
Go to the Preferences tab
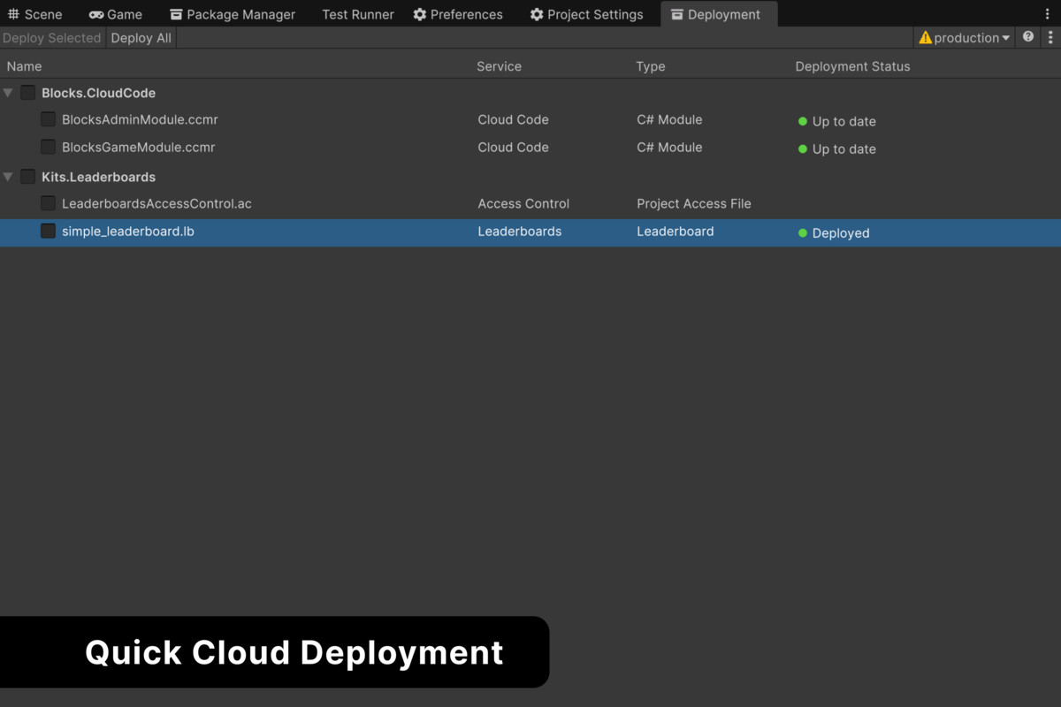pos(458,14)
